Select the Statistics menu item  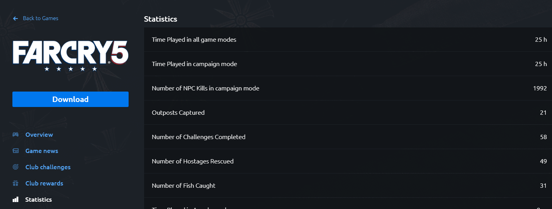(x=38, y=199)
